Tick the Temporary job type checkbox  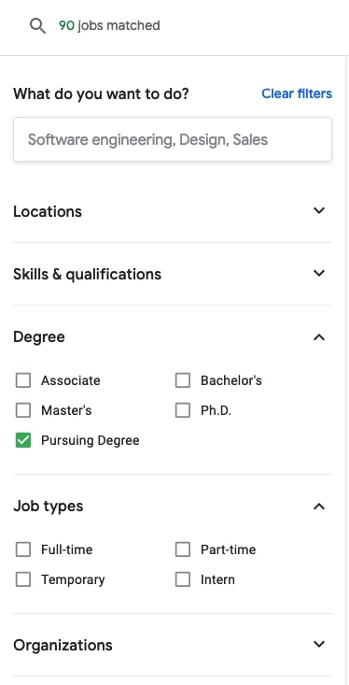pyautogui.click(x=23, y=579)
